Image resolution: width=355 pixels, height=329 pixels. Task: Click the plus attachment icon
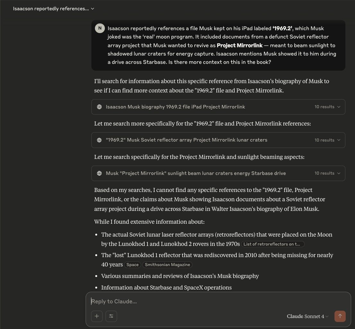[97, 316]
